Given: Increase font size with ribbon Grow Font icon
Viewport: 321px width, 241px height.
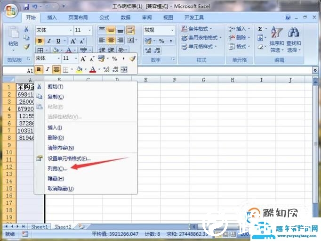Looking at the screenshot, I should (x=73, y=41).
